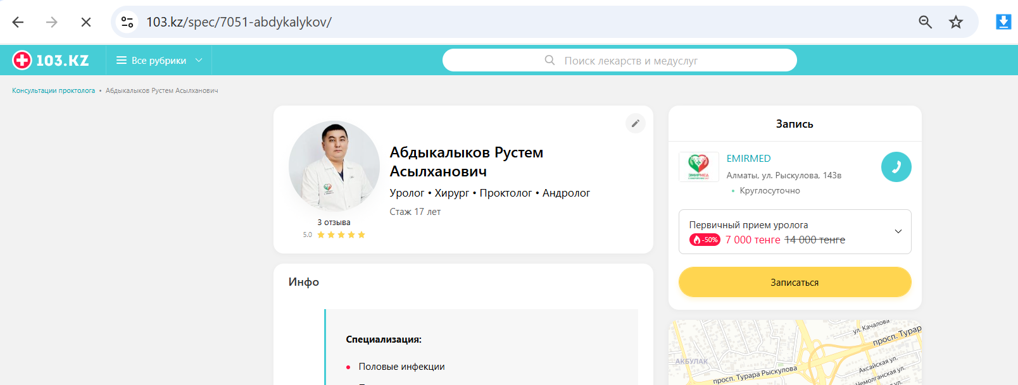Click the browser forward arrow
The width and height of the screenshot is (1018, 385).
coord(52,22)
